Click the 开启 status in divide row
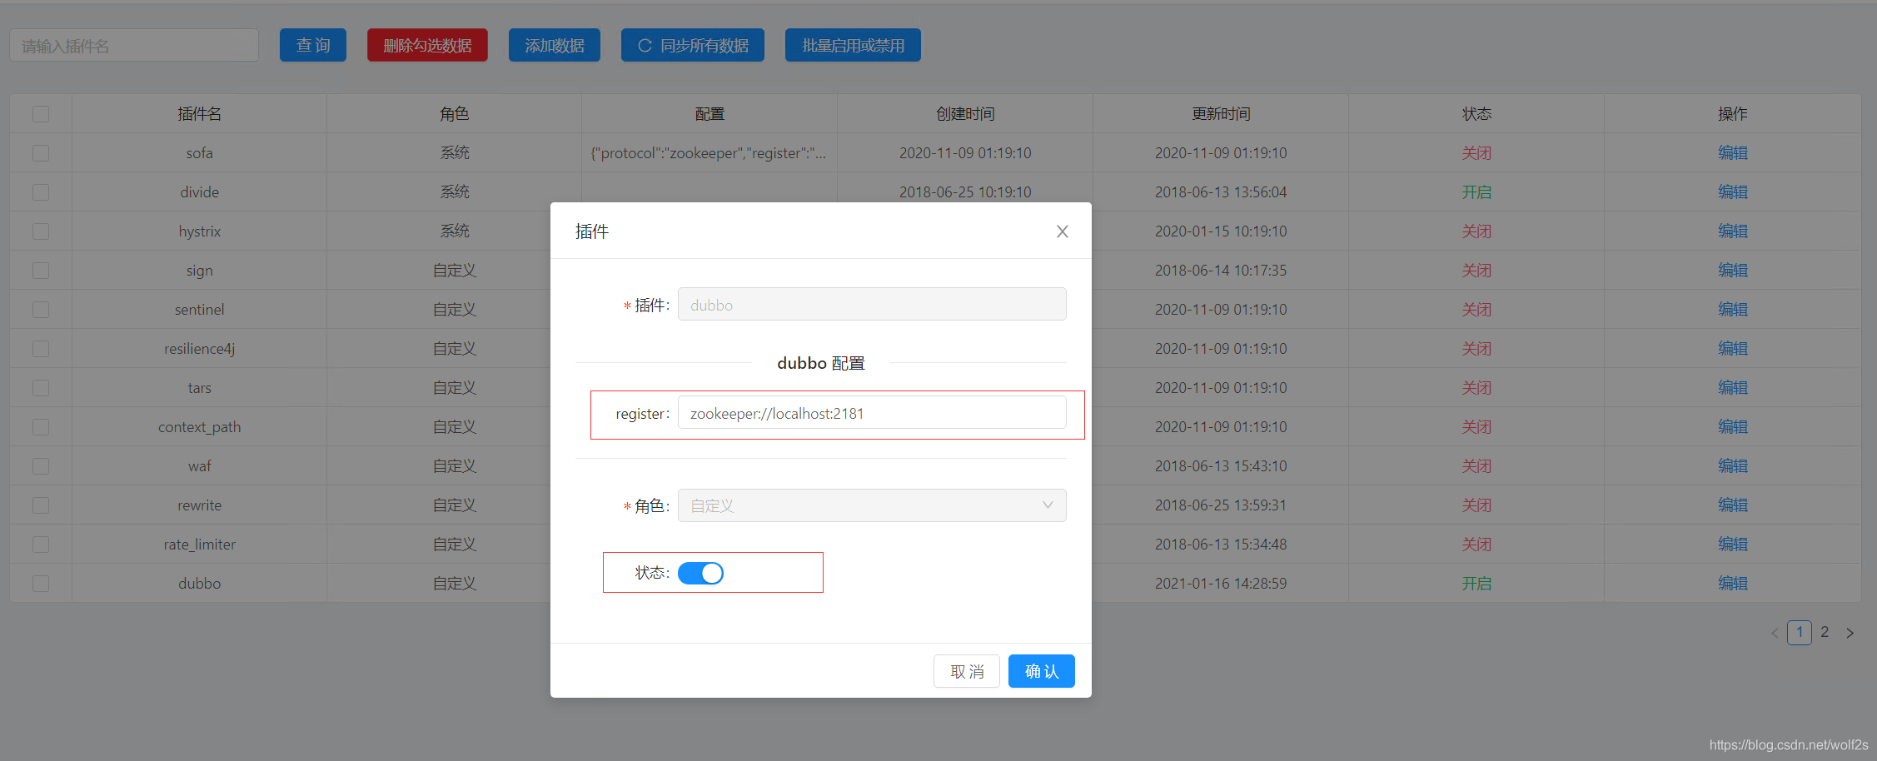Image resolution: width=1877 pixels, height=761 pixels. coord(1476,191)
